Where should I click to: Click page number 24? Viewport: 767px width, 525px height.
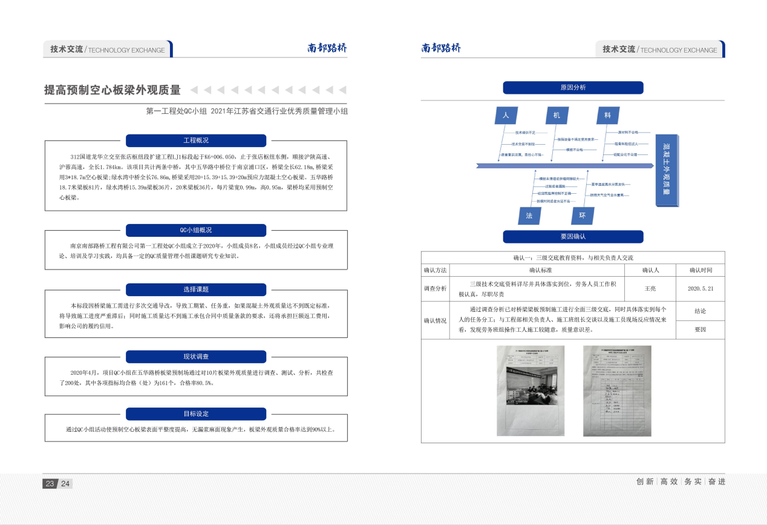65,483
